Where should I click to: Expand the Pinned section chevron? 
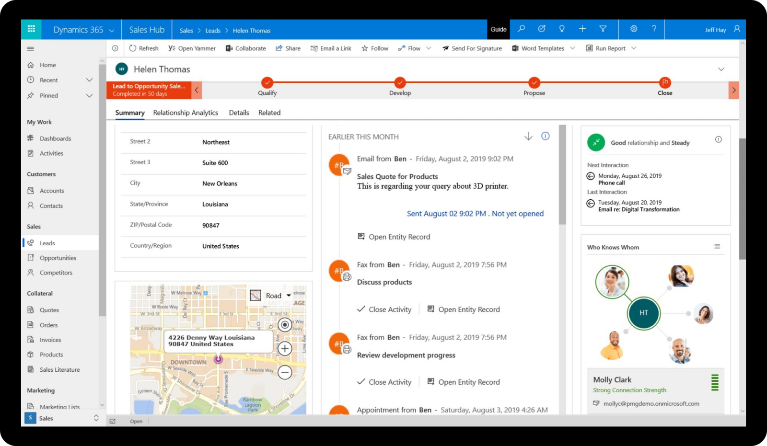point(89,95)
